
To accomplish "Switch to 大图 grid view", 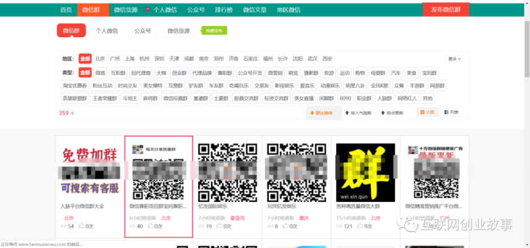I will [427, 112].
